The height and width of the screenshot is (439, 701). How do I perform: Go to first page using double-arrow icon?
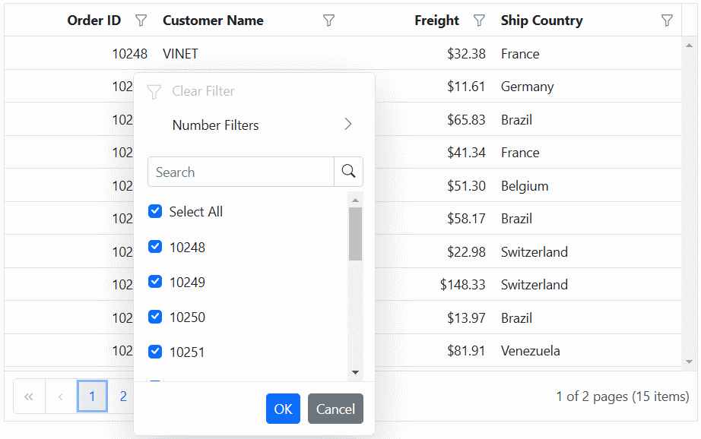point(29,396)
